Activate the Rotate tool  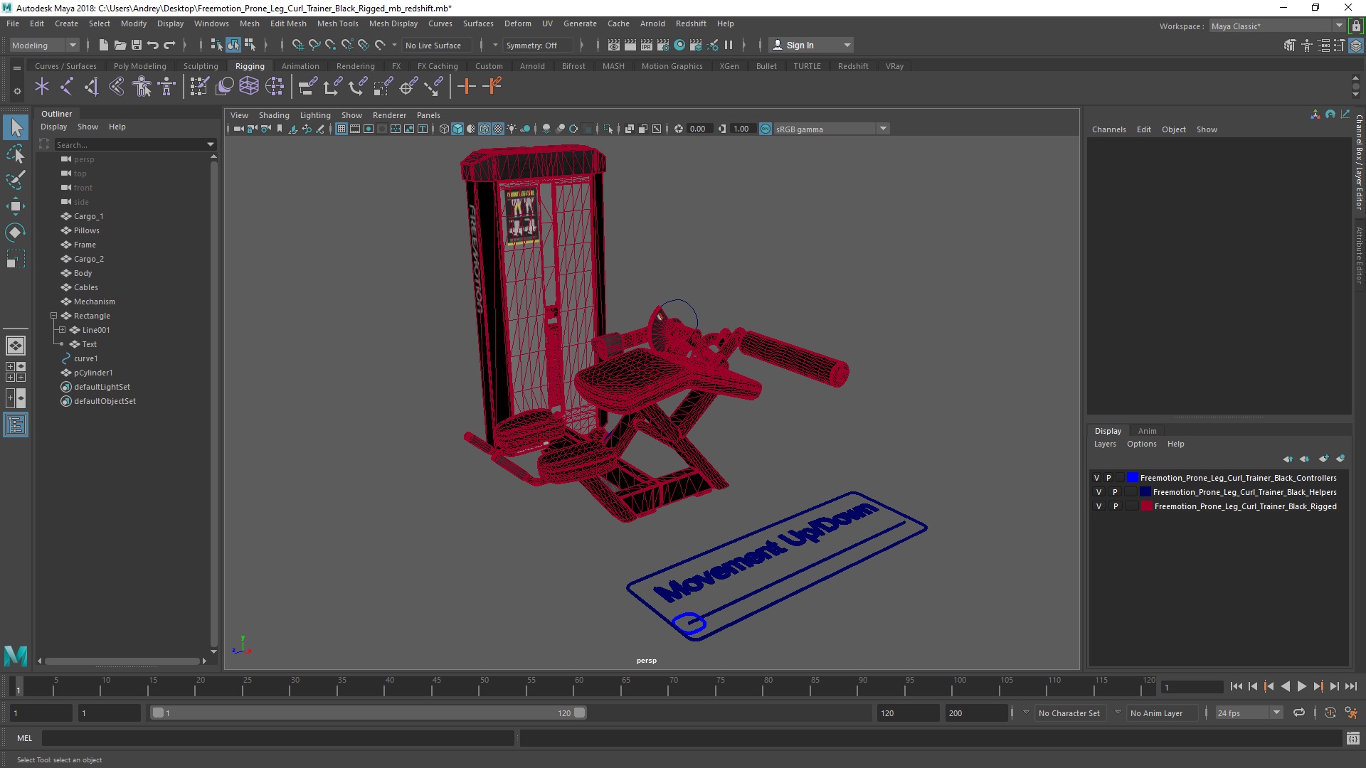pos(16,233)
